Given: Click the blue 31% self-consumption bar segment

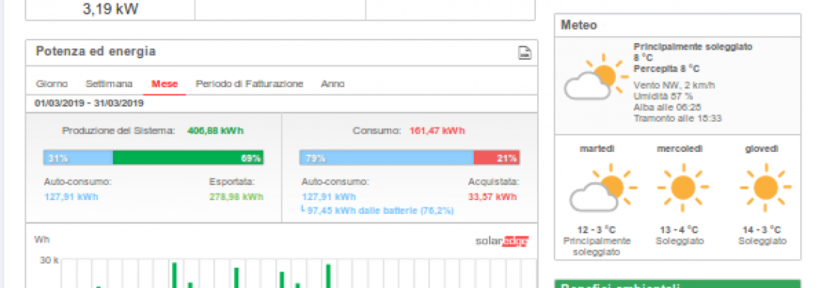Looking at the screenshot, I should [x=78, y=158].
